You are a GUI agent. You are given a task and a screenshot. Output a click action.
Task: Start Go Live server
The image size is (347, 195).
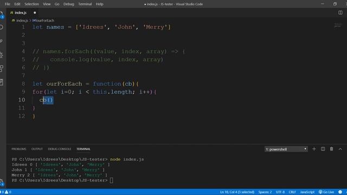[x=326, y=192]
